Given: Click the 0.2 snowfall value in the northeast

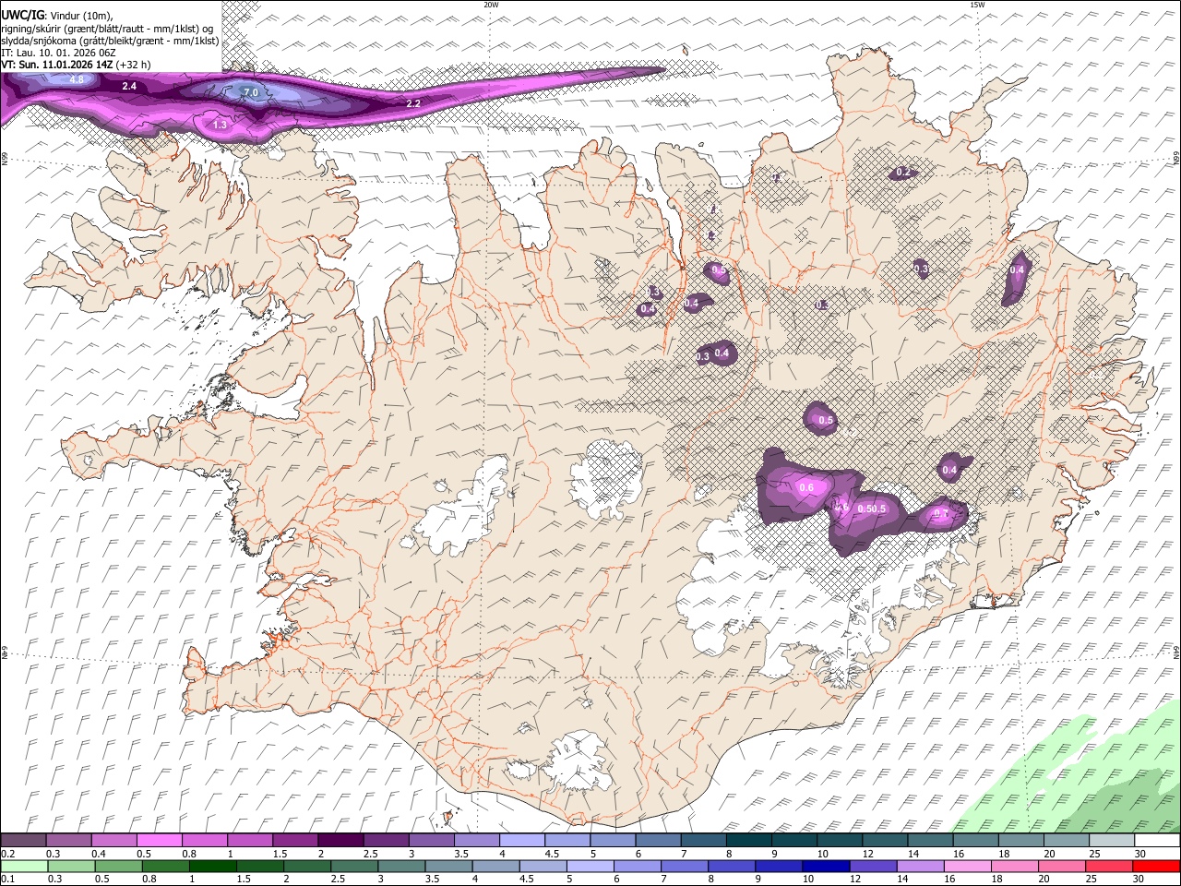Looking at the screenshot, I should pyautogui.click(x=903, y=173).
